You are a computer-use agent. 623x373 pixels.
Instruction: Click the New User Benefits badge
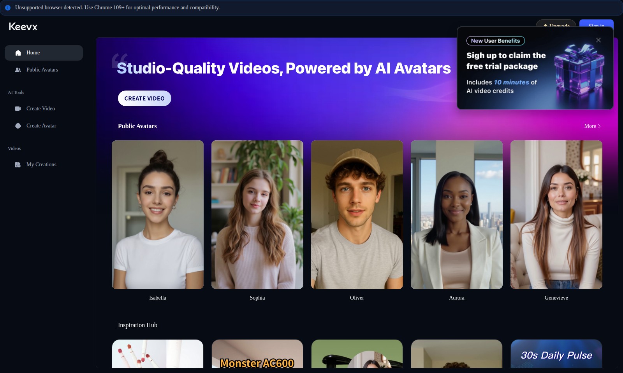(496, 41)
